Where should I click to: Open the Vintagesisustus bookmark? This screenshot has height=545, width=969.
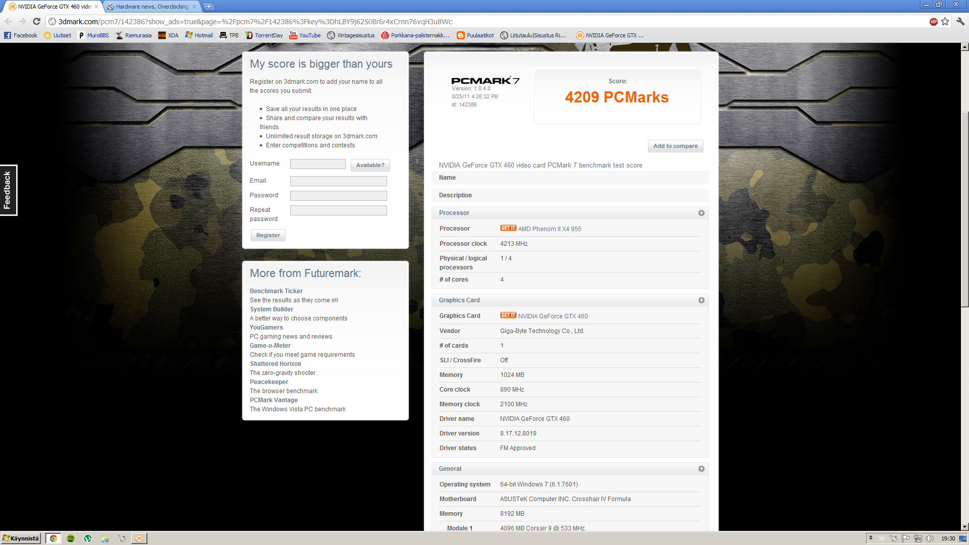(x=351, y=35)
